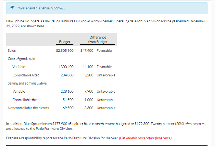Click the 'Noncontrollable fixed costs' row label

pos(28,108)
